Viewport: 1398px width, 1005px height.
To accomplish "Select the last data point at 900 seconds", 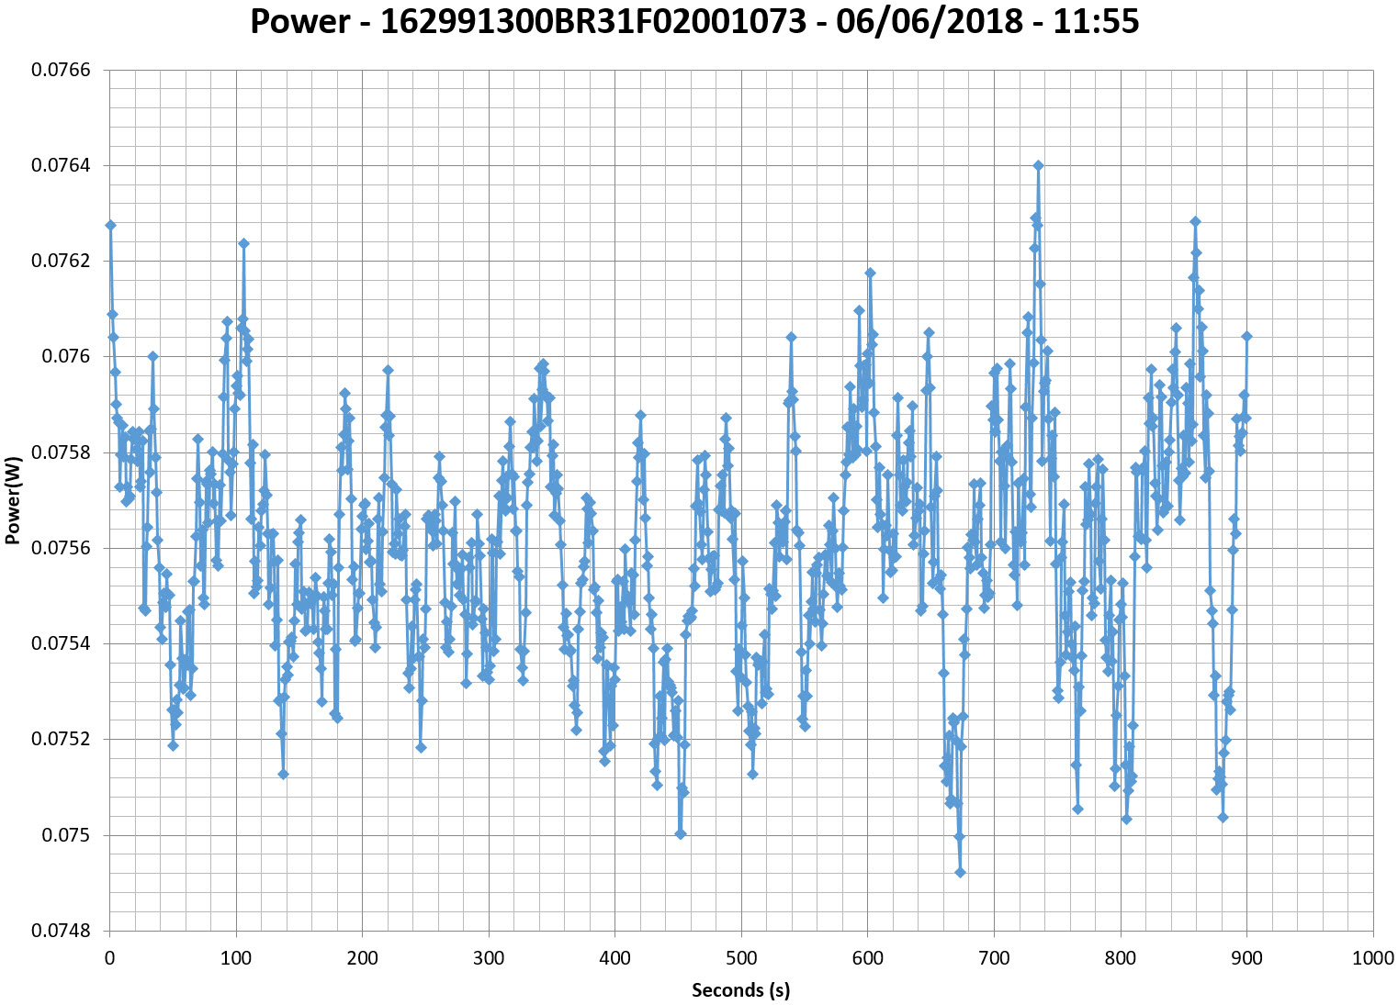I will [x=1246, y=336].
